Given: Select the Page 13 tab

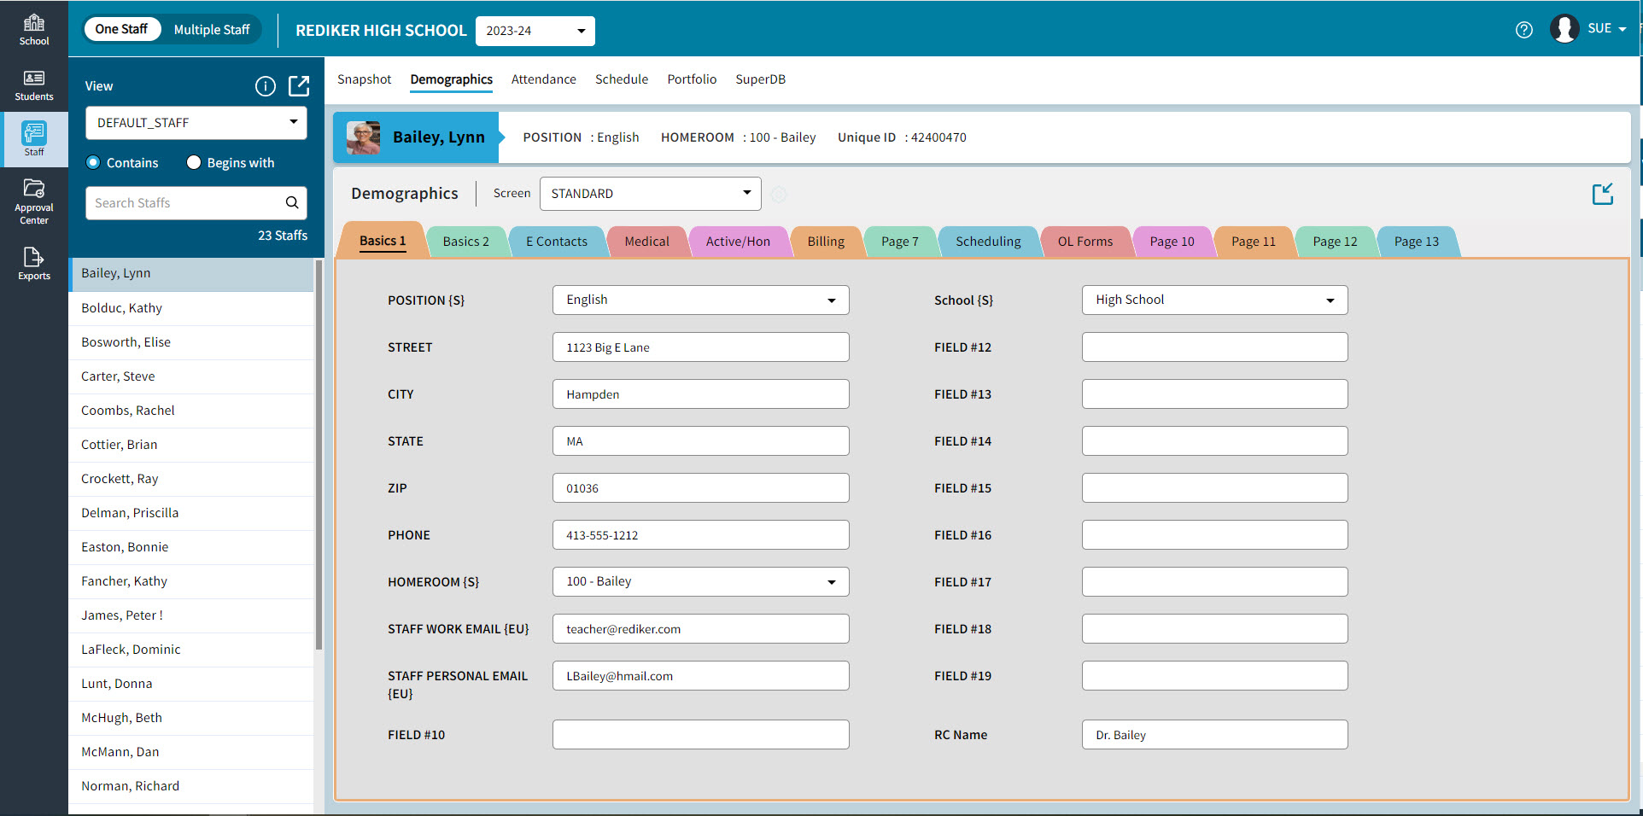Looking at the screenshot, I should pyautogui.click(x=1416, y=242).
